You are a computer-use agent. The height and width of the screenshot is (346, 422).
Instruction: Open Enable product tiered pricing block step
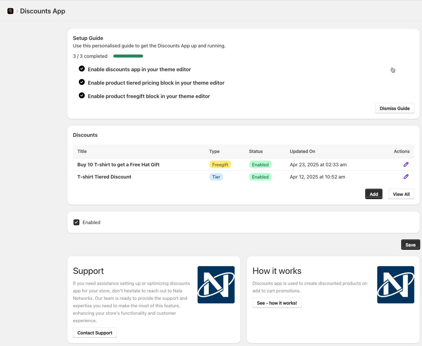[x=156, y=83]
